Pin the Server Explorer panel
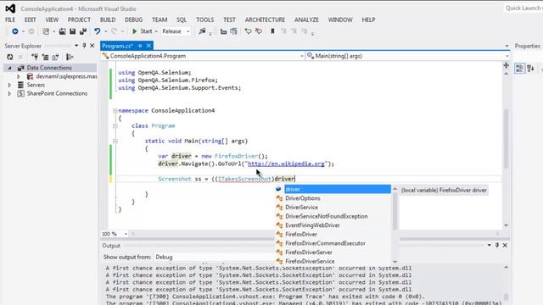Viewport: 543px width, 305px height. (x=84, y=46)
